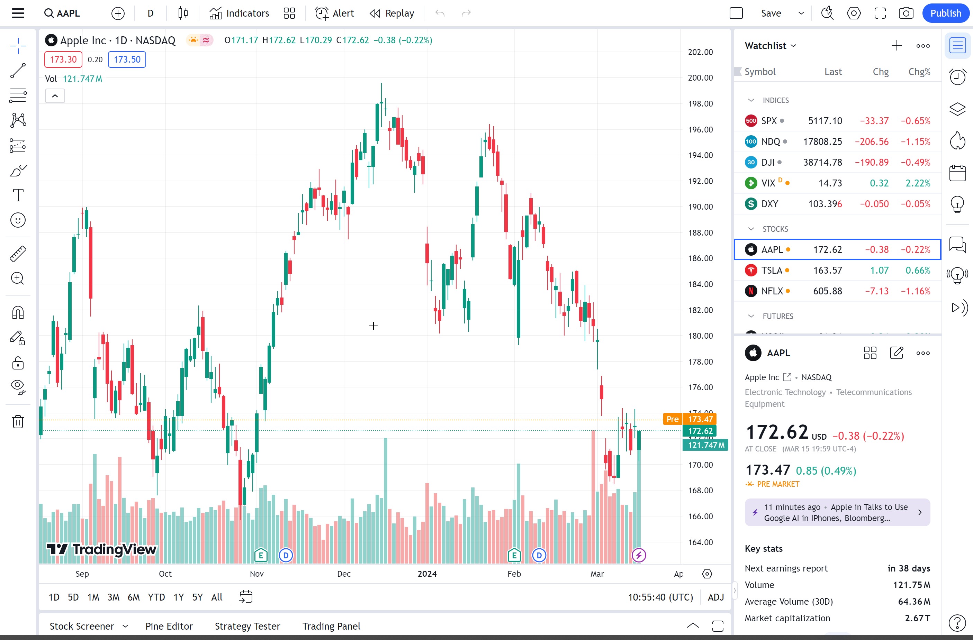973x640 pixels.
Task: Switch to the Strategy Tester tab
Action: 247,626
